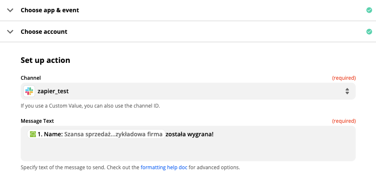Open the Choose account step heading
The height and width of the screenshot is (173, 376).
(x=44, y=32)
